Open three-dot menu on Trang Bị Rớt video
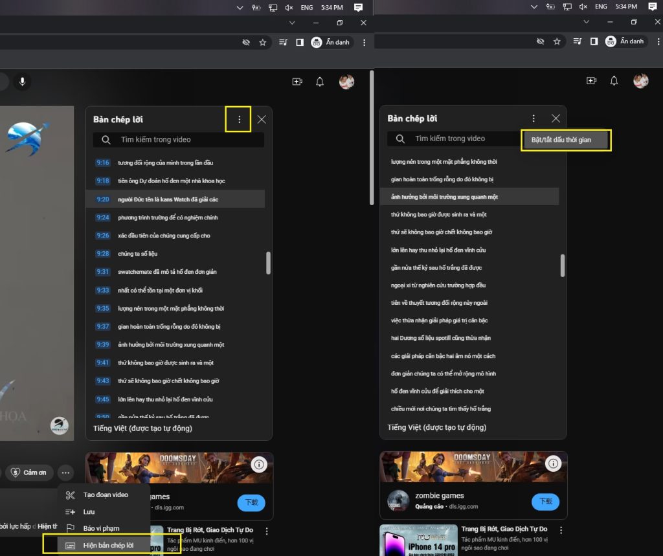The height and width of the screenshot is (556, 663). click(x=267, y=530)
